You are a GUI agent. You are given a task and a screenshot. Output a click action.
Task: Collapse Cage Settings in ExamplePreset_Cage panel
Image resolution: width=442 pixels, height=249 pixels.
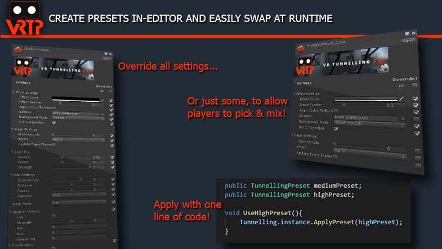292,135
